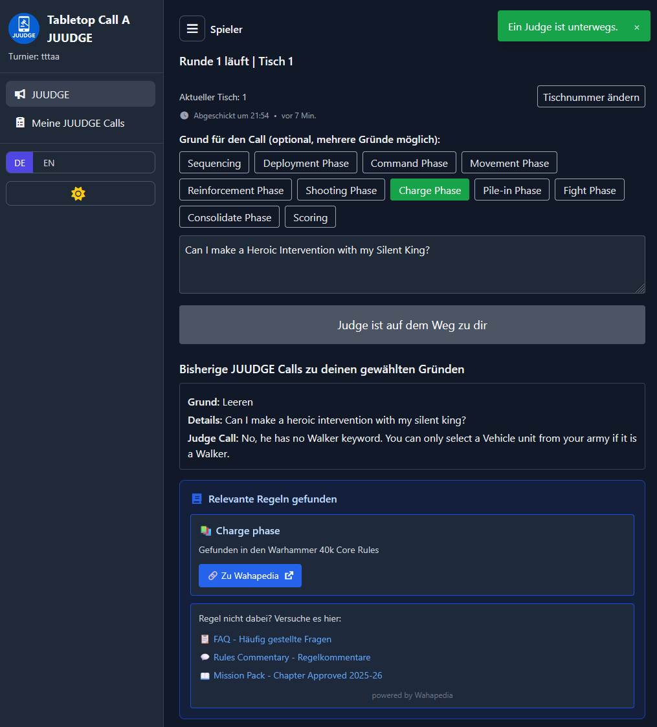Deselect the Charge Phase reason

[x=429, y=190]
